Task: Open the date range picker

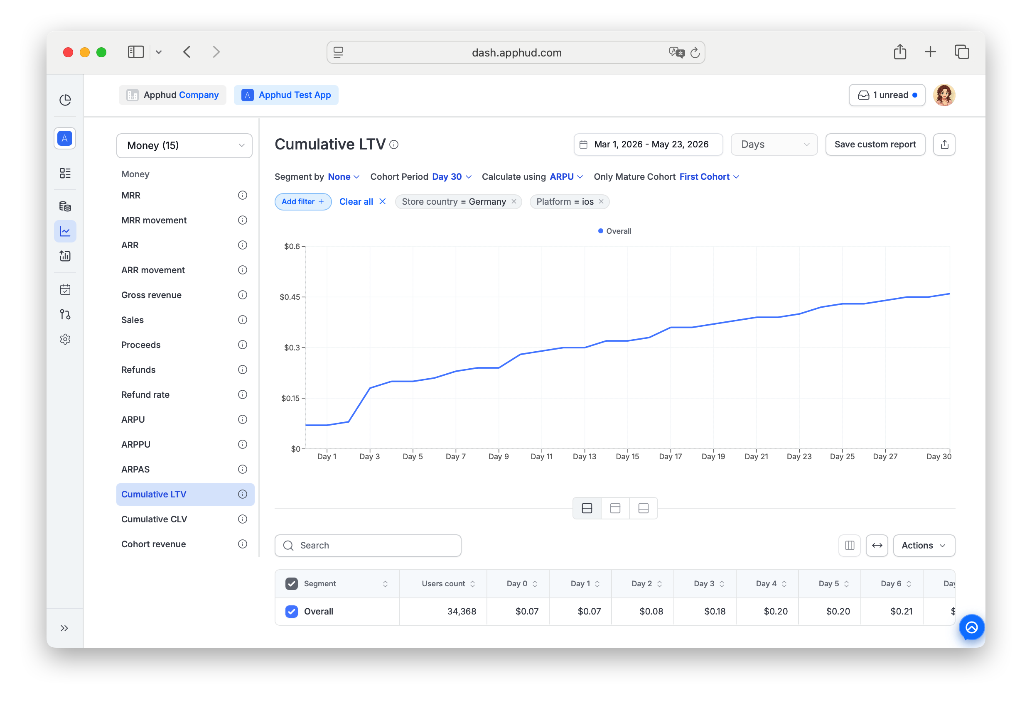Action: pyautogui.click(x=648, y=144)
